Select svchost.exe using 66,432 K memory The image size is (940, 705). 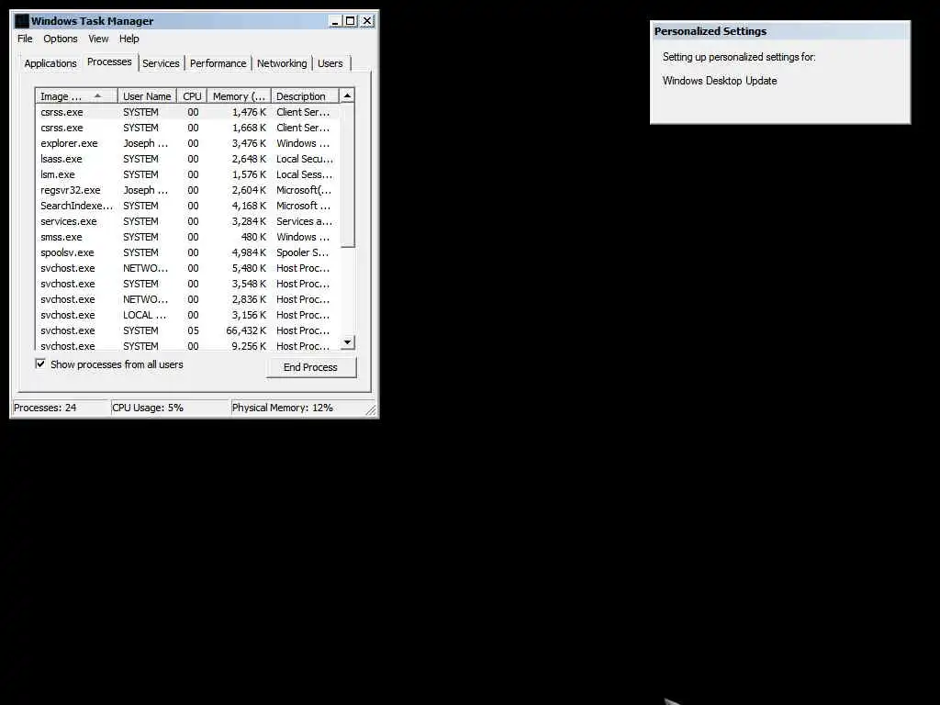tap(187, 330)
